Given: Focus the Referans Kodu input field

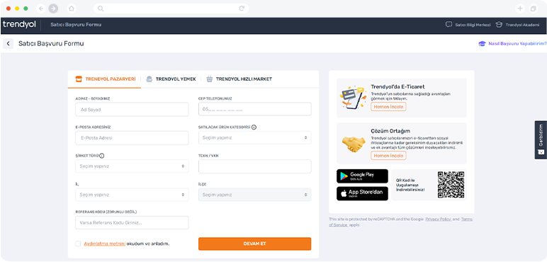Looking at the screenshot, I should (x=132, y=222).
